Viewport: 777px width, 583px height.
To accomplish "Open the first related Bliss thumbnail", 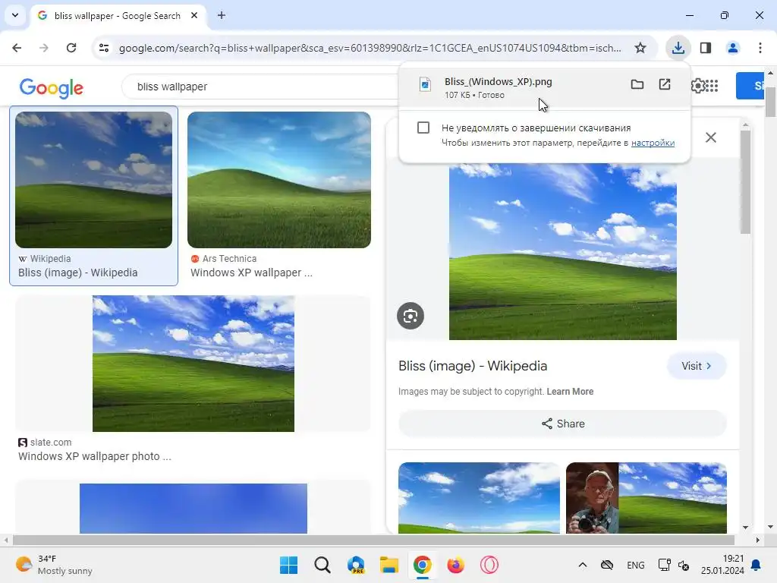I will 479,498.
